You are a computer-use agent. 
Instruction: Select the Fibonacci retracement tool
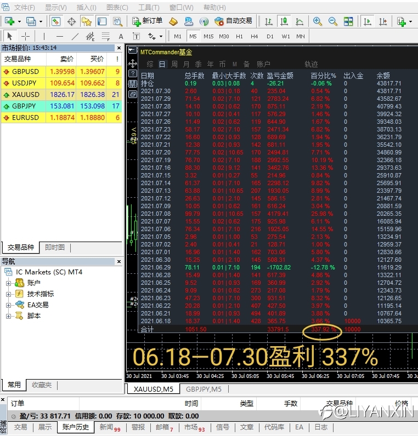pyautogui.click(x=105, y=37)
